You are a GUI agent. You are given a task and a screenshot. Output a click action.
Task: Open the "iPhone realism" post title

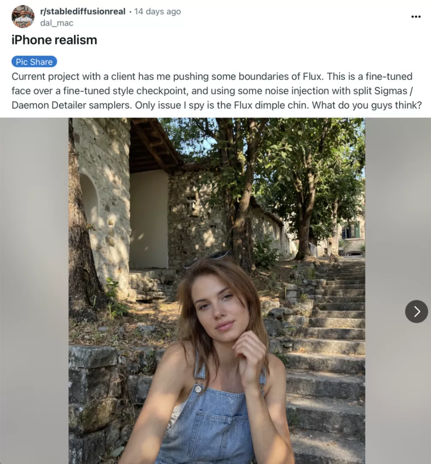point(54,40)
